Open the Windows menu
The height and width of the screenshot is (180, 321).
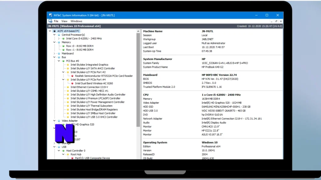coord(76,21)
